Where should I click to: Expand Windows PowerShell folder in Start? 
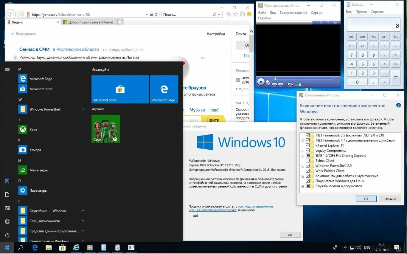[x=83, y=109]
